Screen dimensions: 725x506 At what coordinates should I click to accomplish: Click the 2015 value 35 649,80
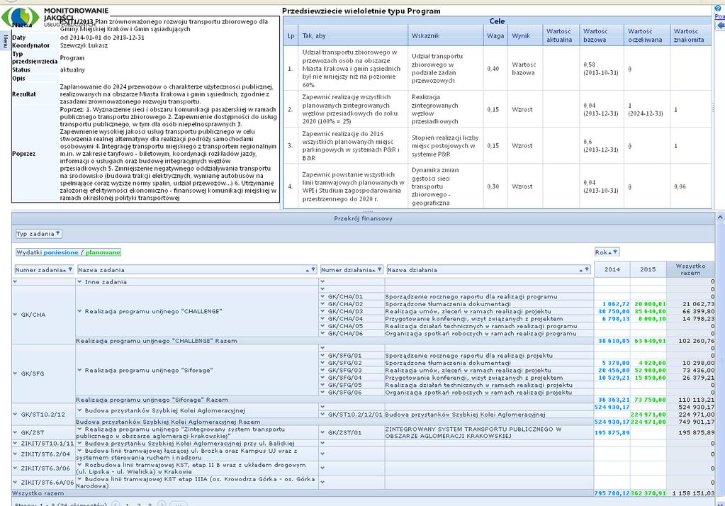(x=650, y=311)
